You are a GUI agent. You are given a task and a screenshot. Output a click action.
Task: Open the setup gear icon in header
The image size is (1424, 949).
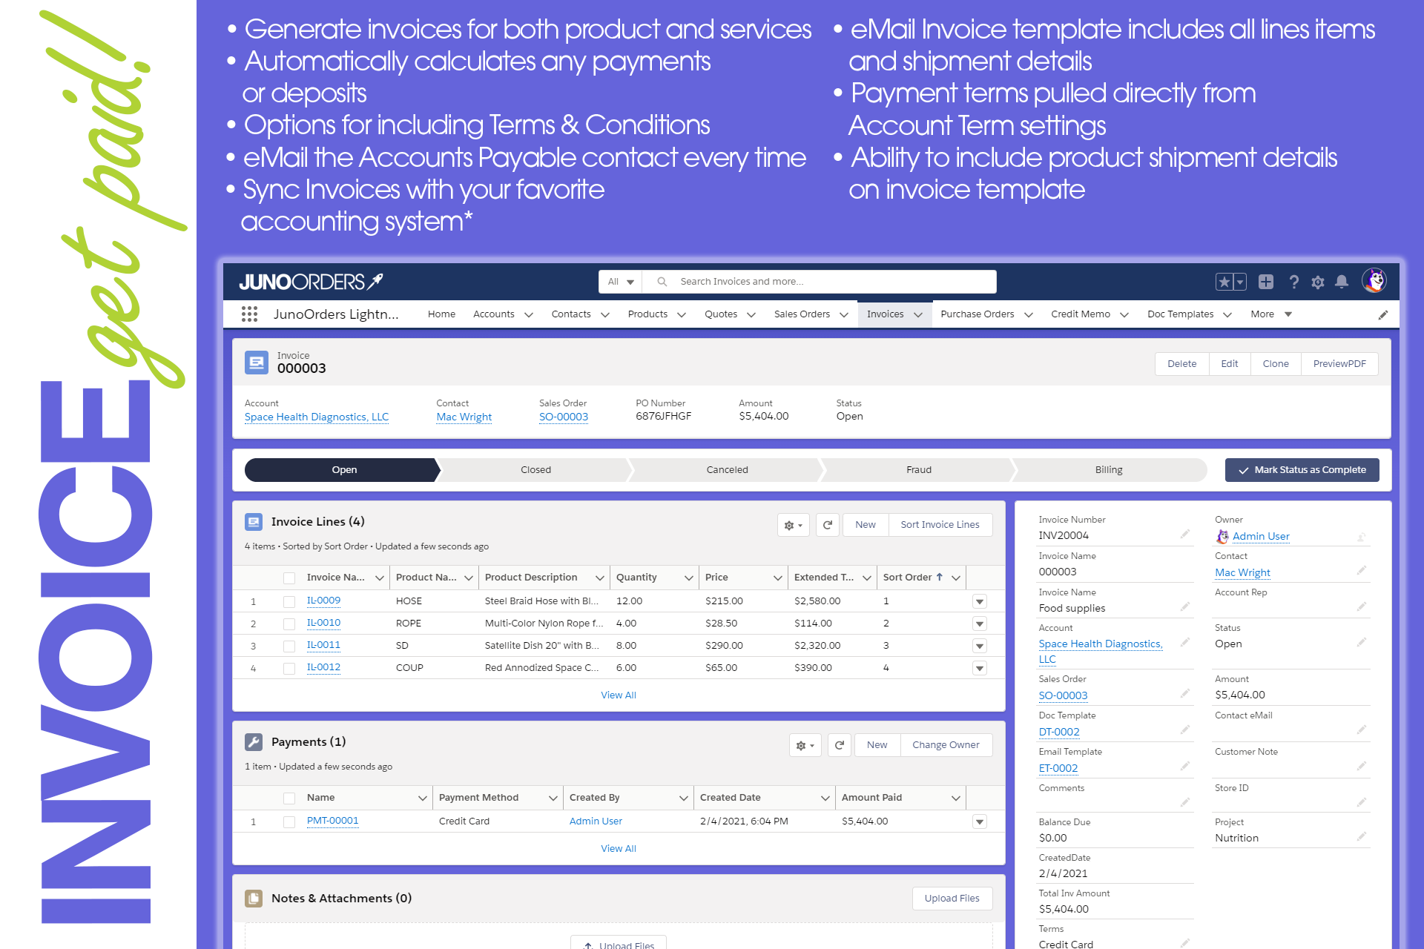(x=1317, y=282)
